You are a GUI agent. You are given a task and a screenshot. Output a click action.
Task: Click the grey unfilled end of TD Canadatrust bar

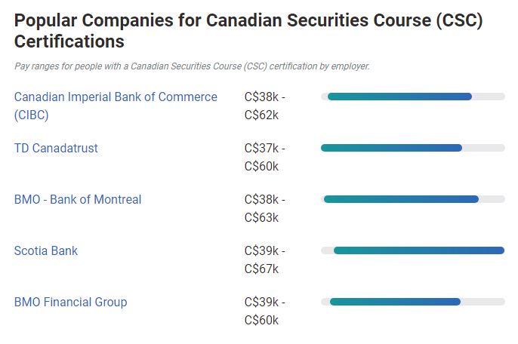click(x=483, y=148)
